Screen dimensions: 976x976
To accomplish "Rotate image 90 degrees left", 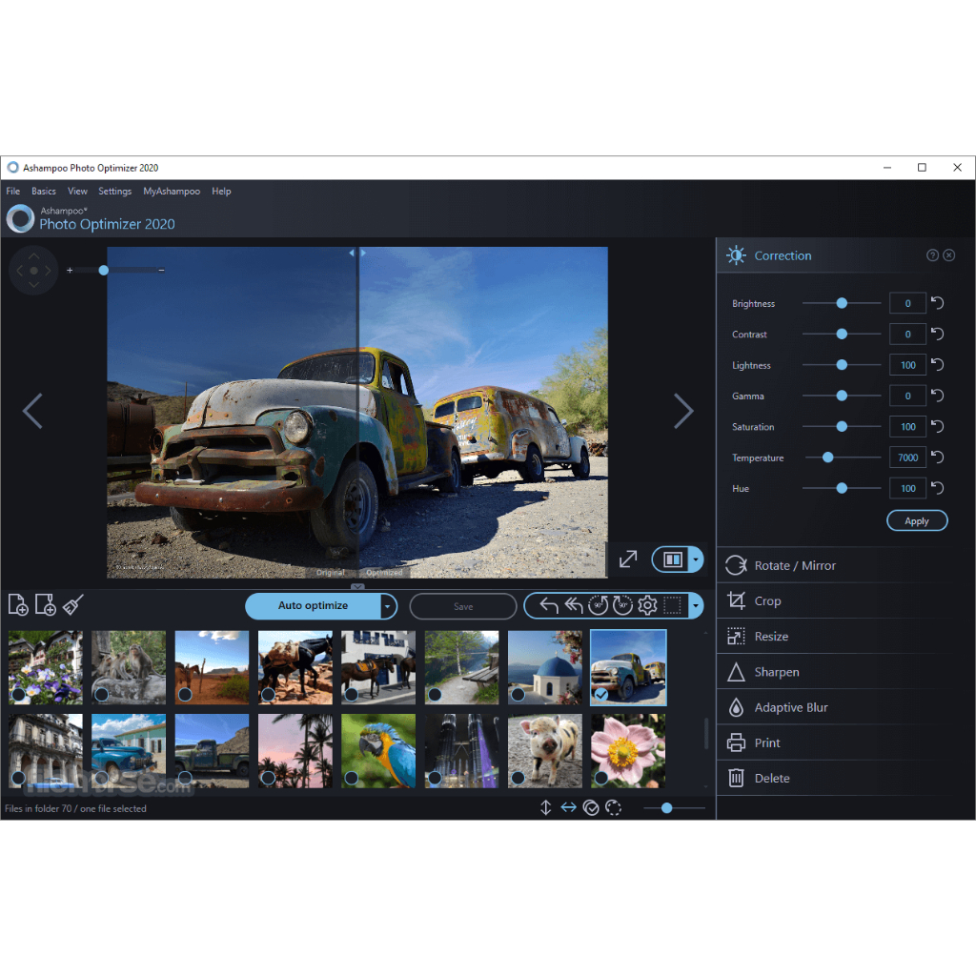I will [x=598, y=605].
